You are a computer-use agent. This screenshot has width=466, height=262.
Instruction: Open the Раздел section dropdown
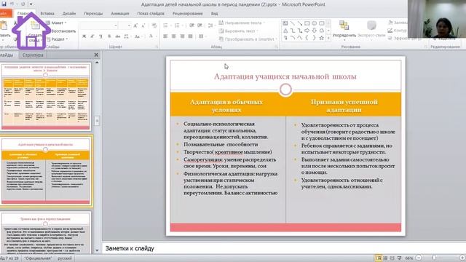coord(58,39)
